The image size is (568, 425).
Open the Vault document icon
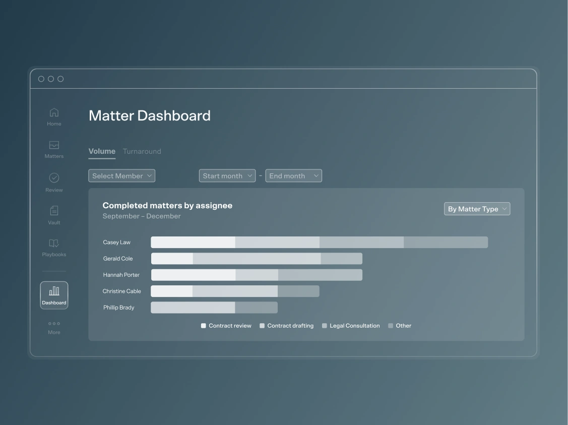pyautogui.click(x=54, y=211)
